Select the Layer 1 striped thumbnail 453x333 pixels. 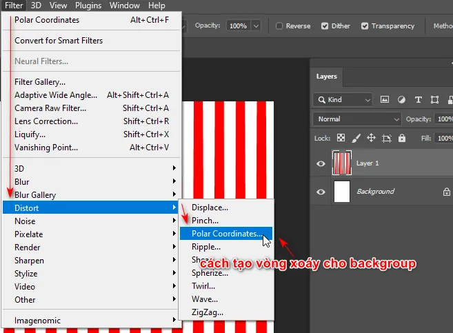click(342, 163)
